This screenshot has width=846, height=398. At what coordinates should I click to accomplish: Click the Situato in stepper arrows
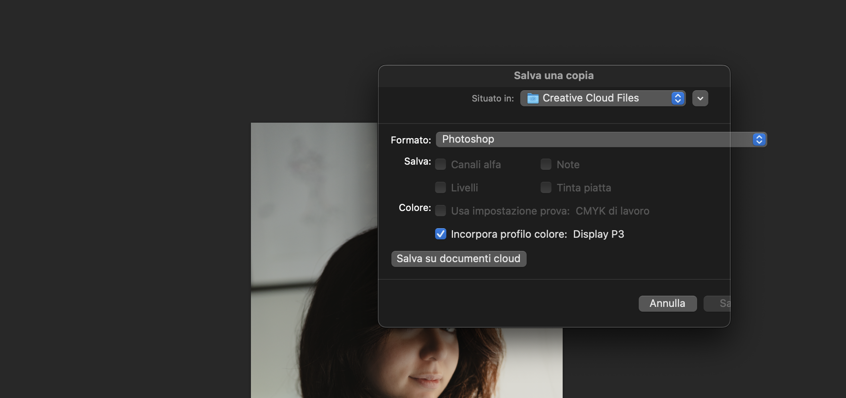(x=677, y=98)
